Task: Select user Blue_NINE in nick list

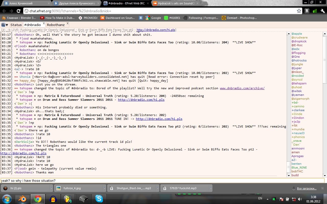Action: [299, 168]
